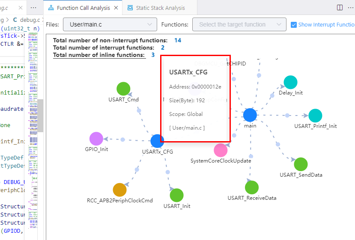This screenshot has width=355, height=240.
Task: Click the non-interrupt functions count 14
Action: (178, 40)
